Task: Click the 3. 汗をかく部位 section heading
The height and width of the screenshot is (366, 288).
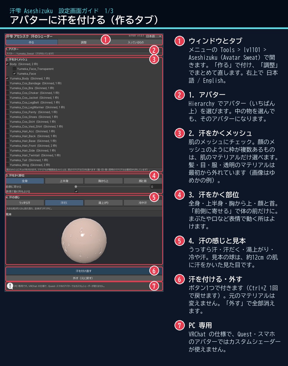Action: pyautogui.click(x=15, y=175)
